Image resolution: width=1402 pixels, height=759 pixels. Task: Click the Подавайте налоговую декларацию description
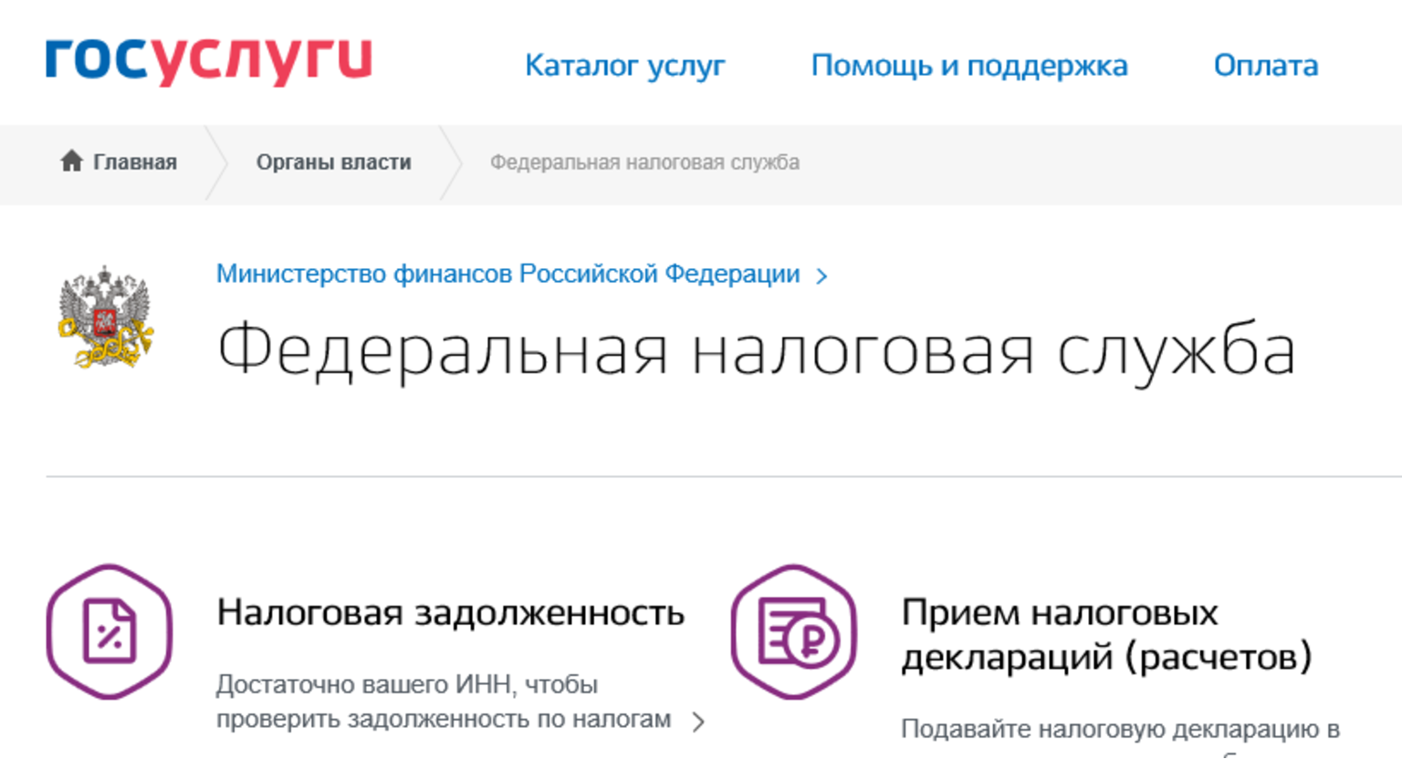pyautogui.click(x=1121, y=730)
